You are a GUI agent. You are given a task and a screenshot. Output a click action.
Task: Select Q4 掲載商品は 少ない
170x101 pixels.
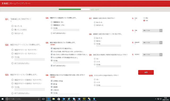[x=52, y=25]
